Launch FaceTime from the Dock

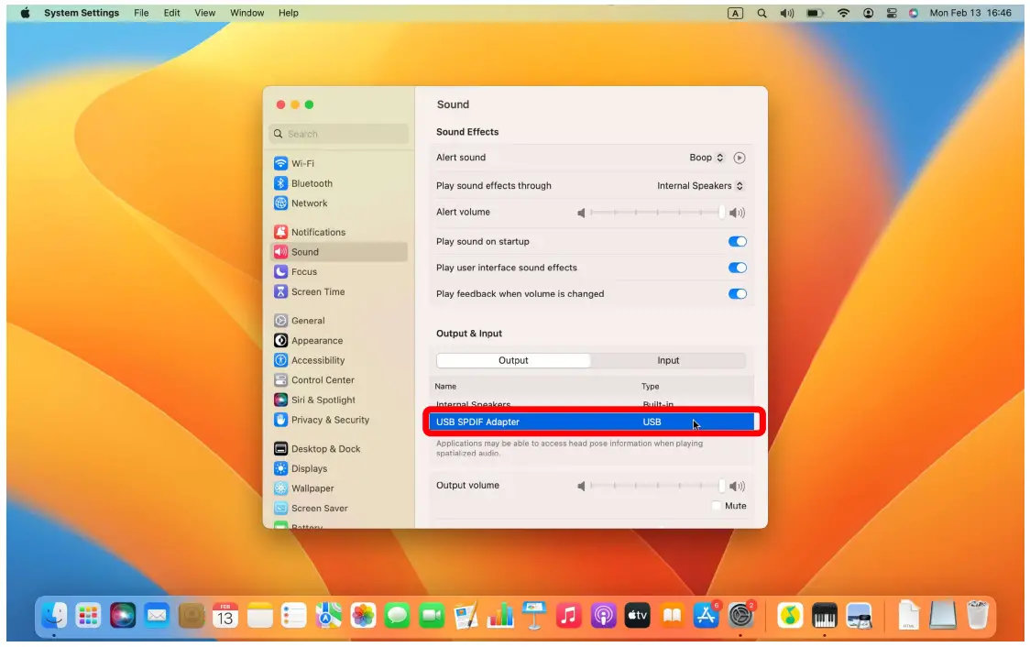432,616
